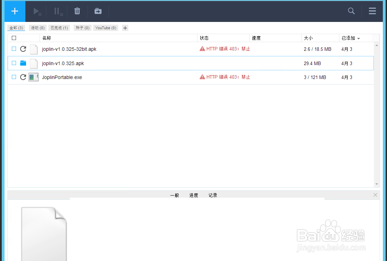Select file name JoplinPortable.exe
The width and height of the screenshot is (387, 261).
[x=62, y=77]
